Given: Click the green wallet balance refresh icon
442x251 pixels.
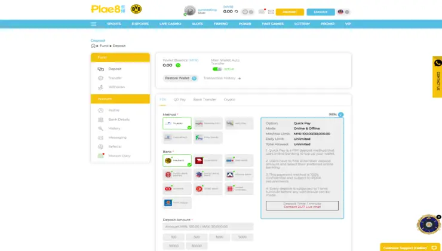Looking at the screenshot, I should click(178, 65).
